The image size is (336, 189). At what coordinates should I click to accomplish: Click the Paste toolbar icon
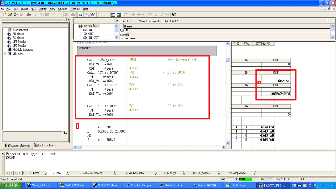click(47, 14)
